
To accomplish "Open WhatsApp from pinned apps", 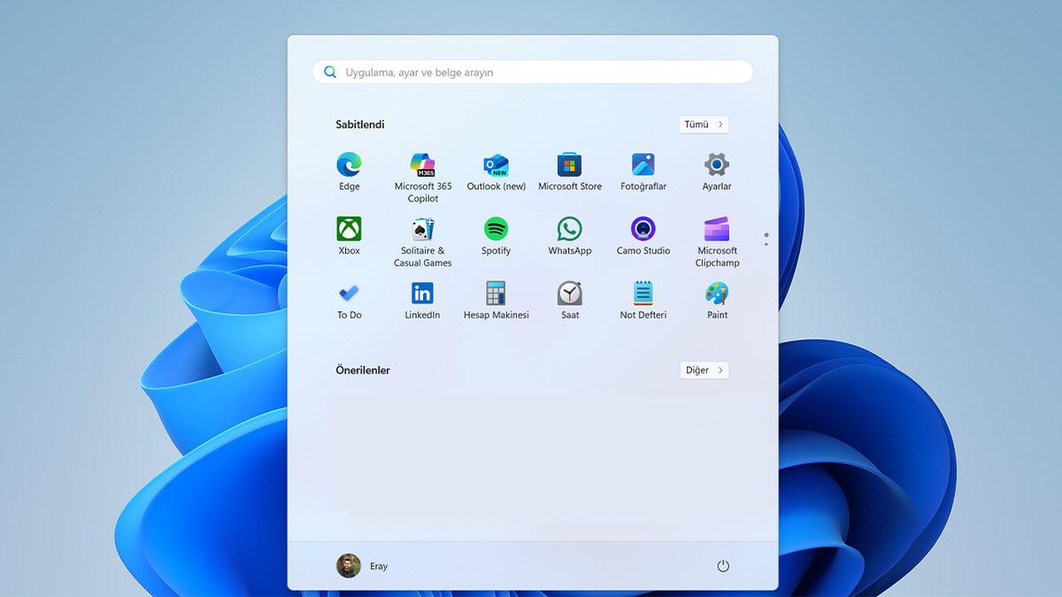I will click(569, 230).
